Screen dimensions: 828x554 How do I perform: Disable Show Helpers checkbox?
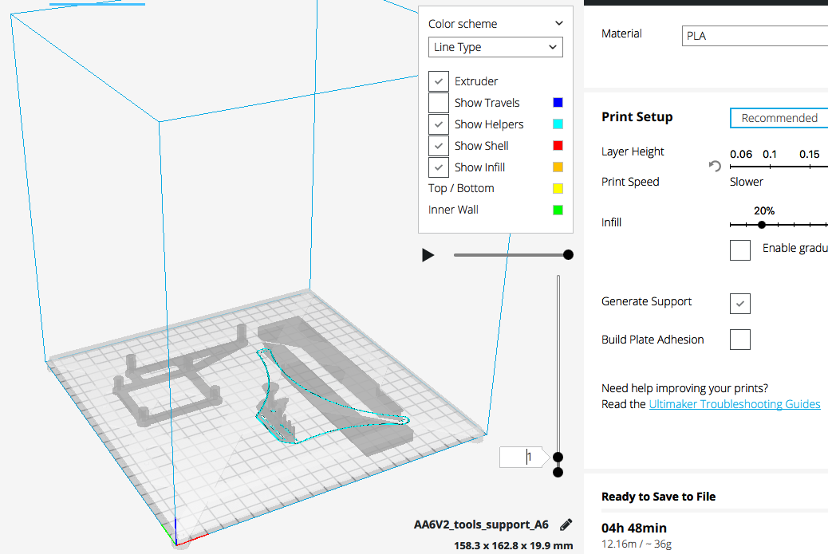coord(439,124)
